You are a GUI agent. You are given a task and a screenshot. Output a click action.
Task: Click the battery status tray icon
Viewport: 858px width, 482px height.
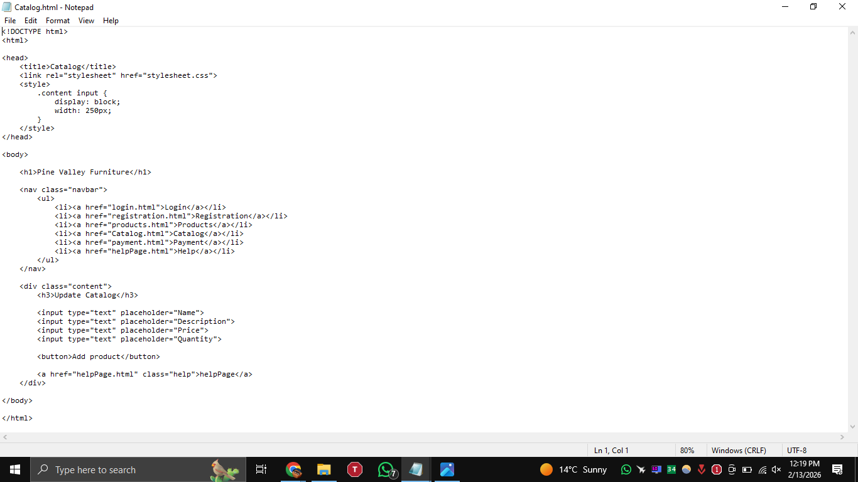pos(747,469)
